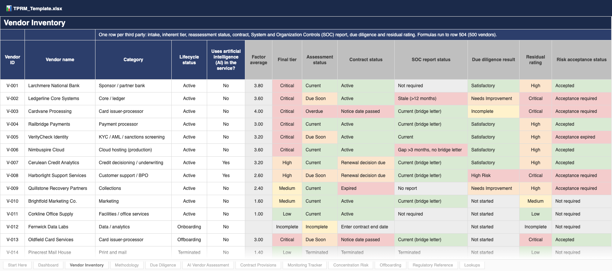Click the Vendor name column header
The image size is (612, 271).
(60, 60)
